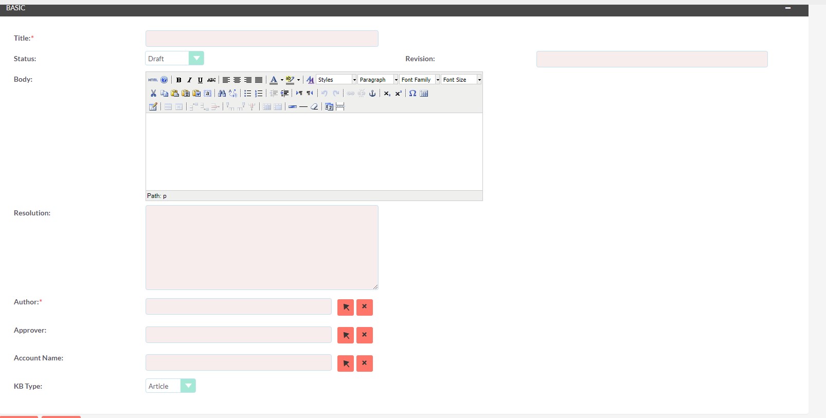
Task: Open the Styles dropdown
Action: click(336, 80)
